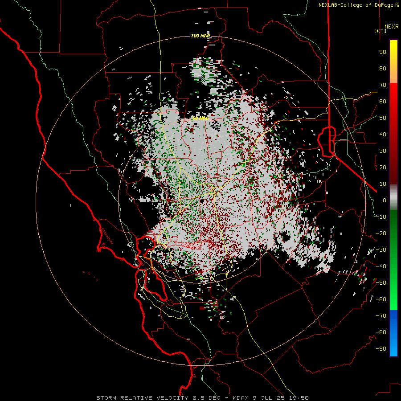The image size is (401, 401).
Task: Click the positive 10 scale label
Action: (x=383, y=184)
